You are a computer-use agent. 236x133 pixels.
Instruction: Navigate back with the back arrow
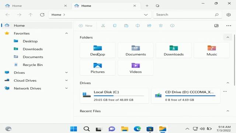click(7, 15)
